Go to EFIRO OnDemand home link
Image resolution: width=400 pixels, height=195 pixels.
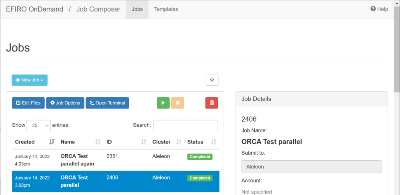pos(35,9)
